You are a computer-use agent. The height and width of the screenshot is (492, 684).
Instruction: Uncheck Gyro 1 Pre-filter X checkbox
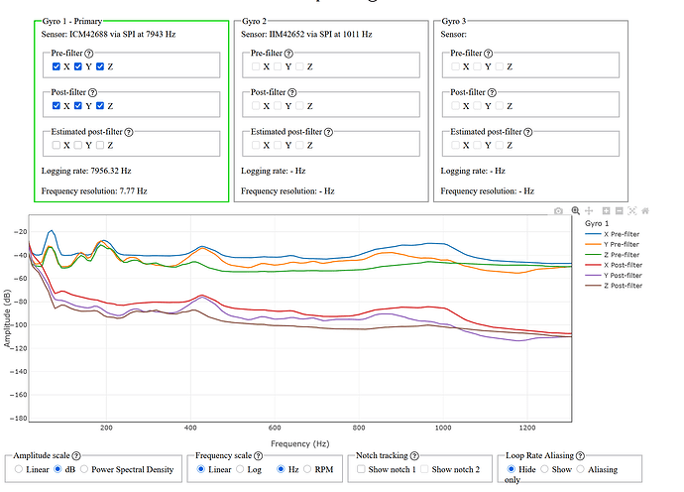pyautogui.click(x=57, y=66)
